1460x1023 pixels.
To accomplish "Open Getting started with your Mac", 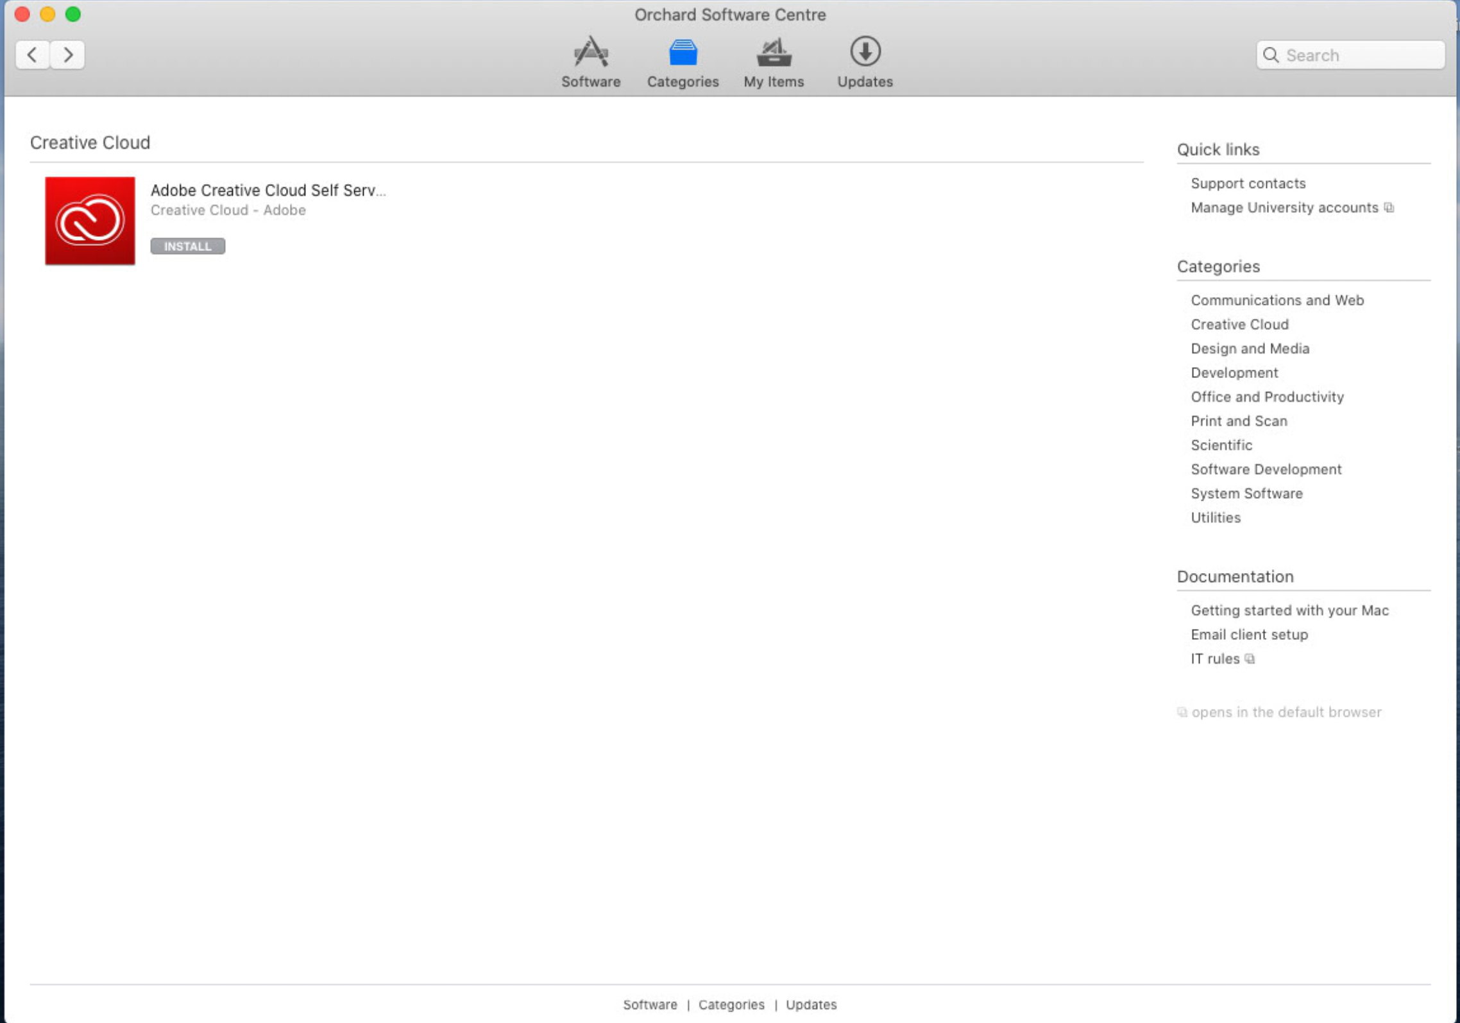I will point(1289,610).
